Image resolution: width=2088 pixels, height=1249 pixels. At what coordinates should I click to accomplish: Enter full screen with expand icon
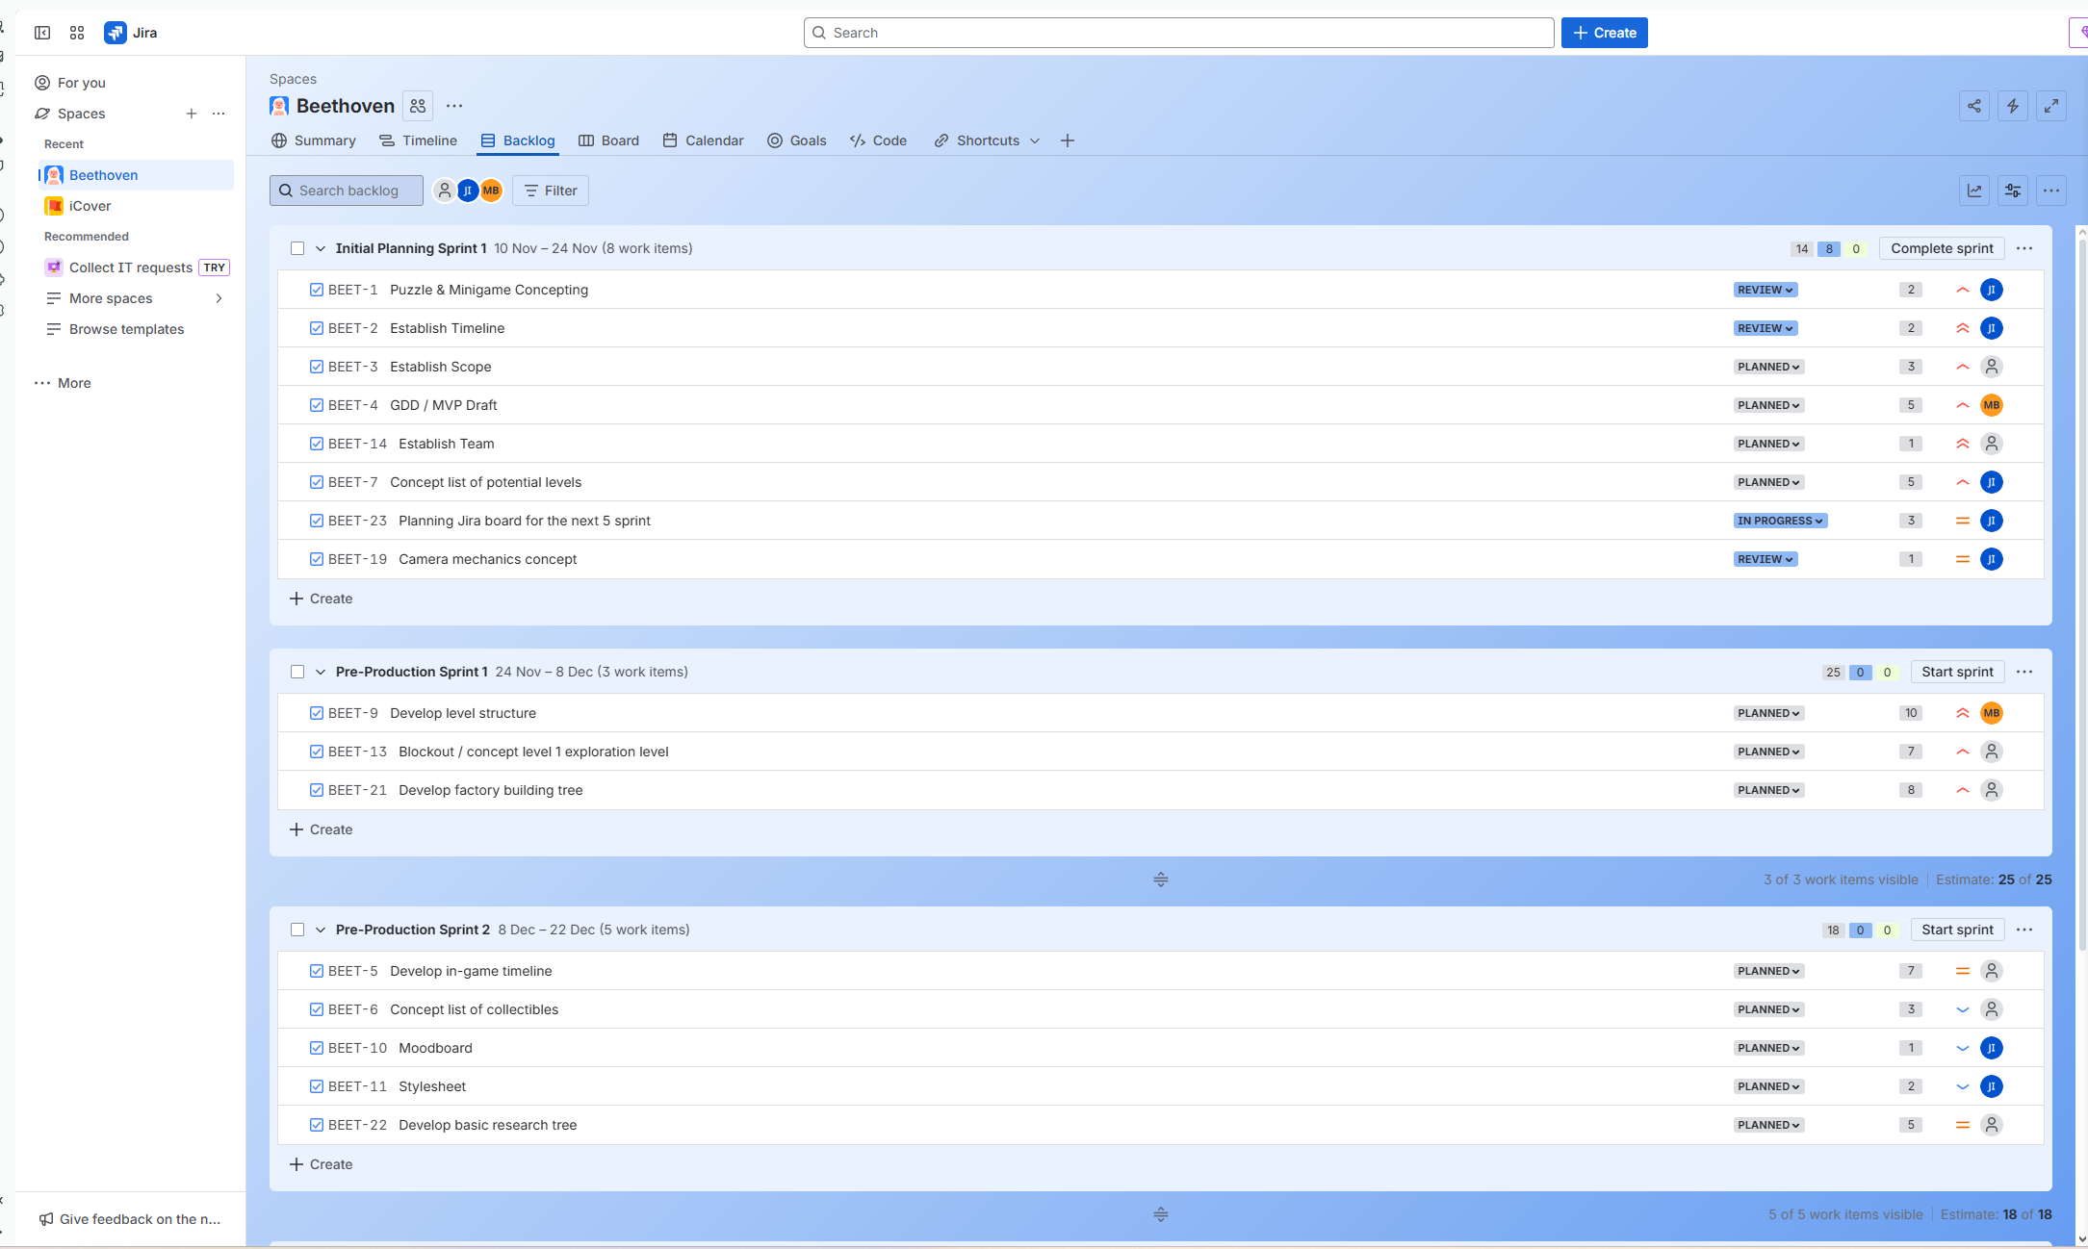click(x=2051, y=106)
